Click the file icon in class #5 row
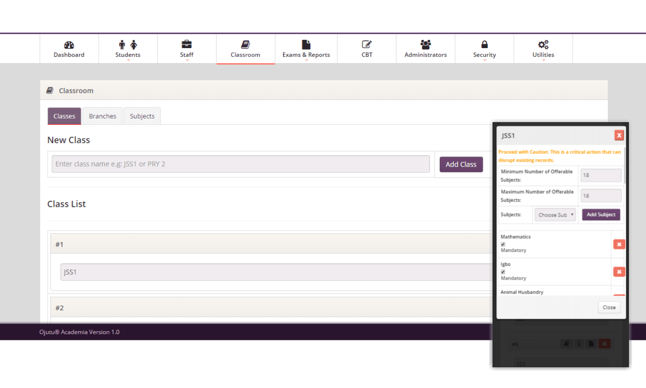The height and width of the screenshot is (388, 646). (x=592, y=344)
